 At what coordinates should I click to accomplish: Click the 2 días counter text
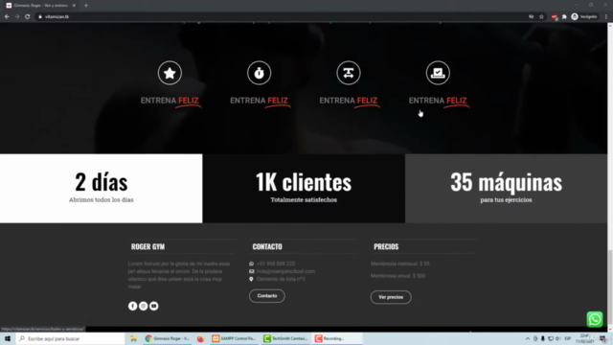[x=102, y=182]
